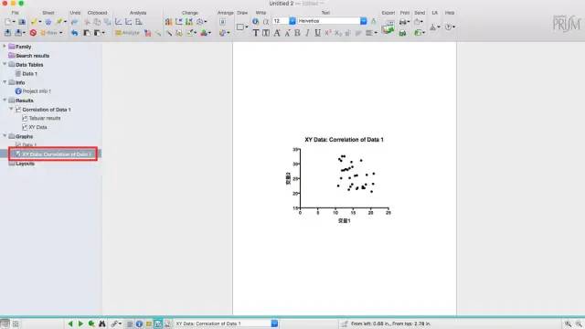This screenshot has height=329, width=585.
Task: Click the red delete sheet icon
Action: click(x=33, y=33)
